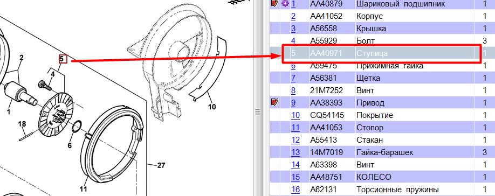Open item link 3 for Крышка
Image resolution: width=495 pixels, height=196 pixels.
coord(293,29)
